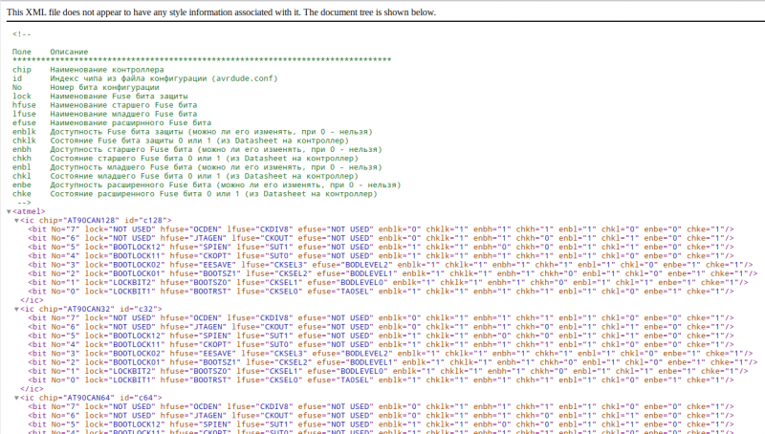Click the 'This XML file does not appear' notice
Viewport: 765px width, 434px height.
click(x=221, y=12)
